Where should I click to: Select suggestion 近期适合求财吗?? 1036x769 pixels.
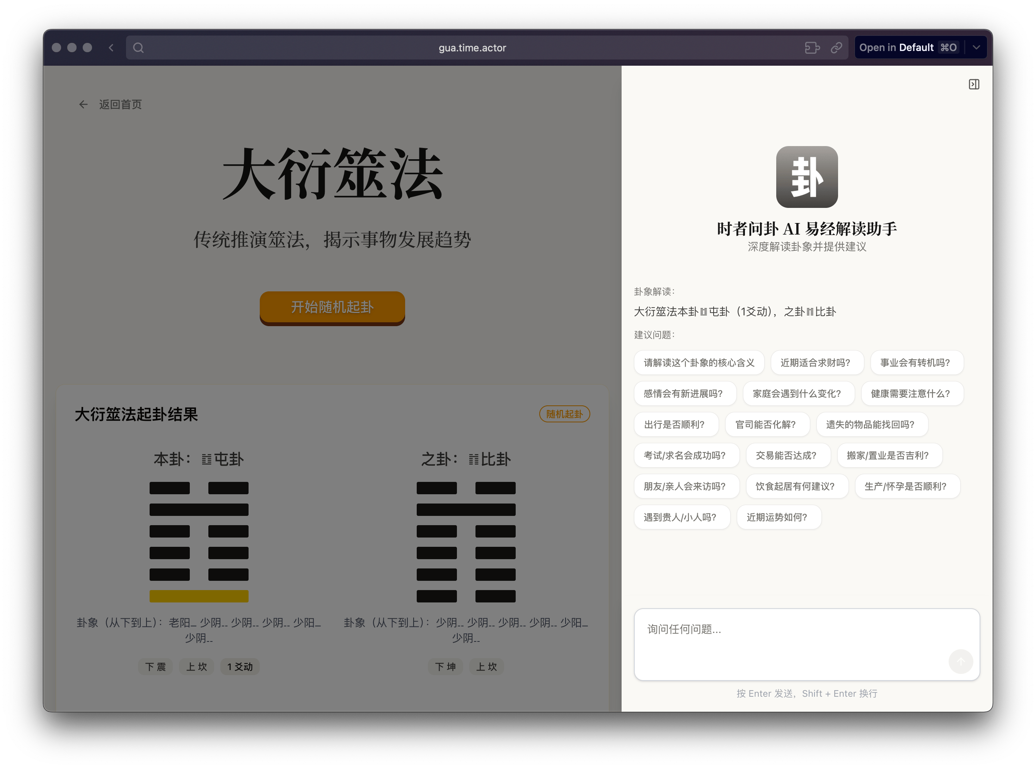(817, 362)
